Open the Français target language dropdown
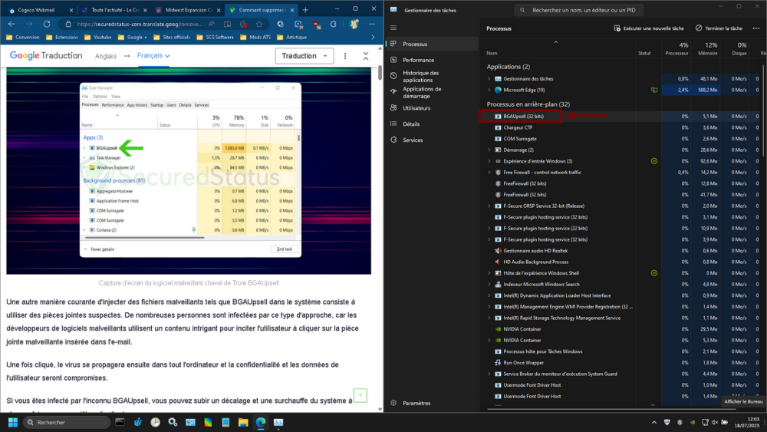 [x=153, y=56]
